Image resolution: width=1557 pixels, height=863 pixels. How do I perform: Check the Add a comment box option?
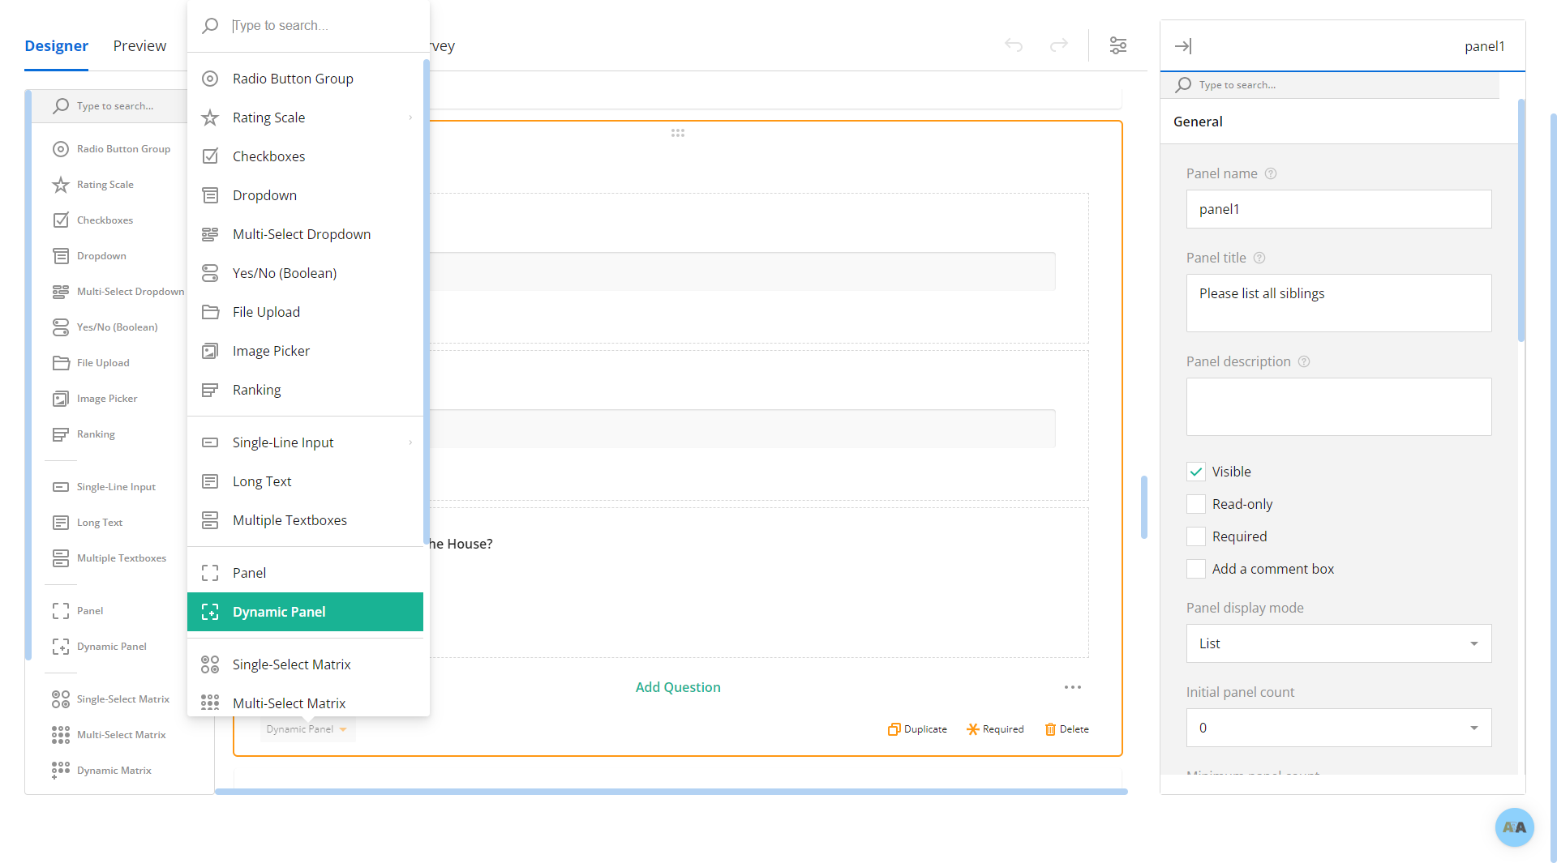[x=1196, y=569]
